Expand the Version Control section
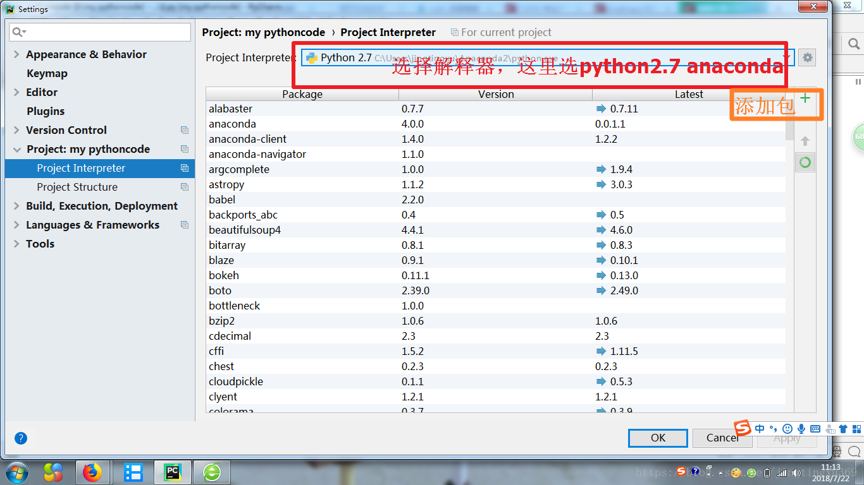The width and height of the screenshot is (864, 485). 16,130
